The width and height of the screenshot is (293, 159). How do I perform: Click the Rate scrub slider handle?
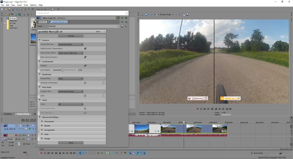(25, 152)
